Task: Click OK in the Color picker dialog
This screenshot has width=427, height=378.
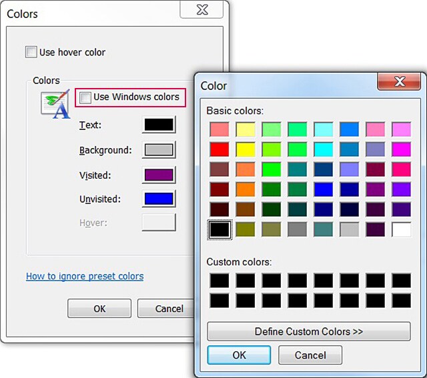Action: tap(239, 355)
